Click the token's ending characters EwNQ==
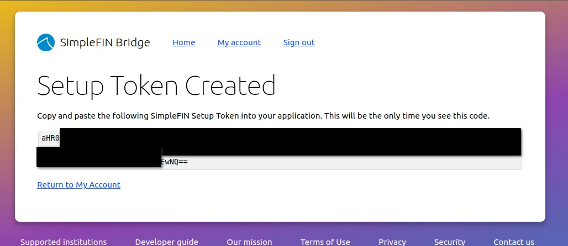This screenshot has height=246, width=568. [175, 162]
